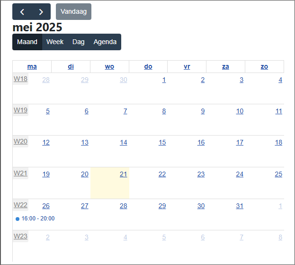Click the 'ma' column header
The image size is (295, 265).
tap(32, 66)
